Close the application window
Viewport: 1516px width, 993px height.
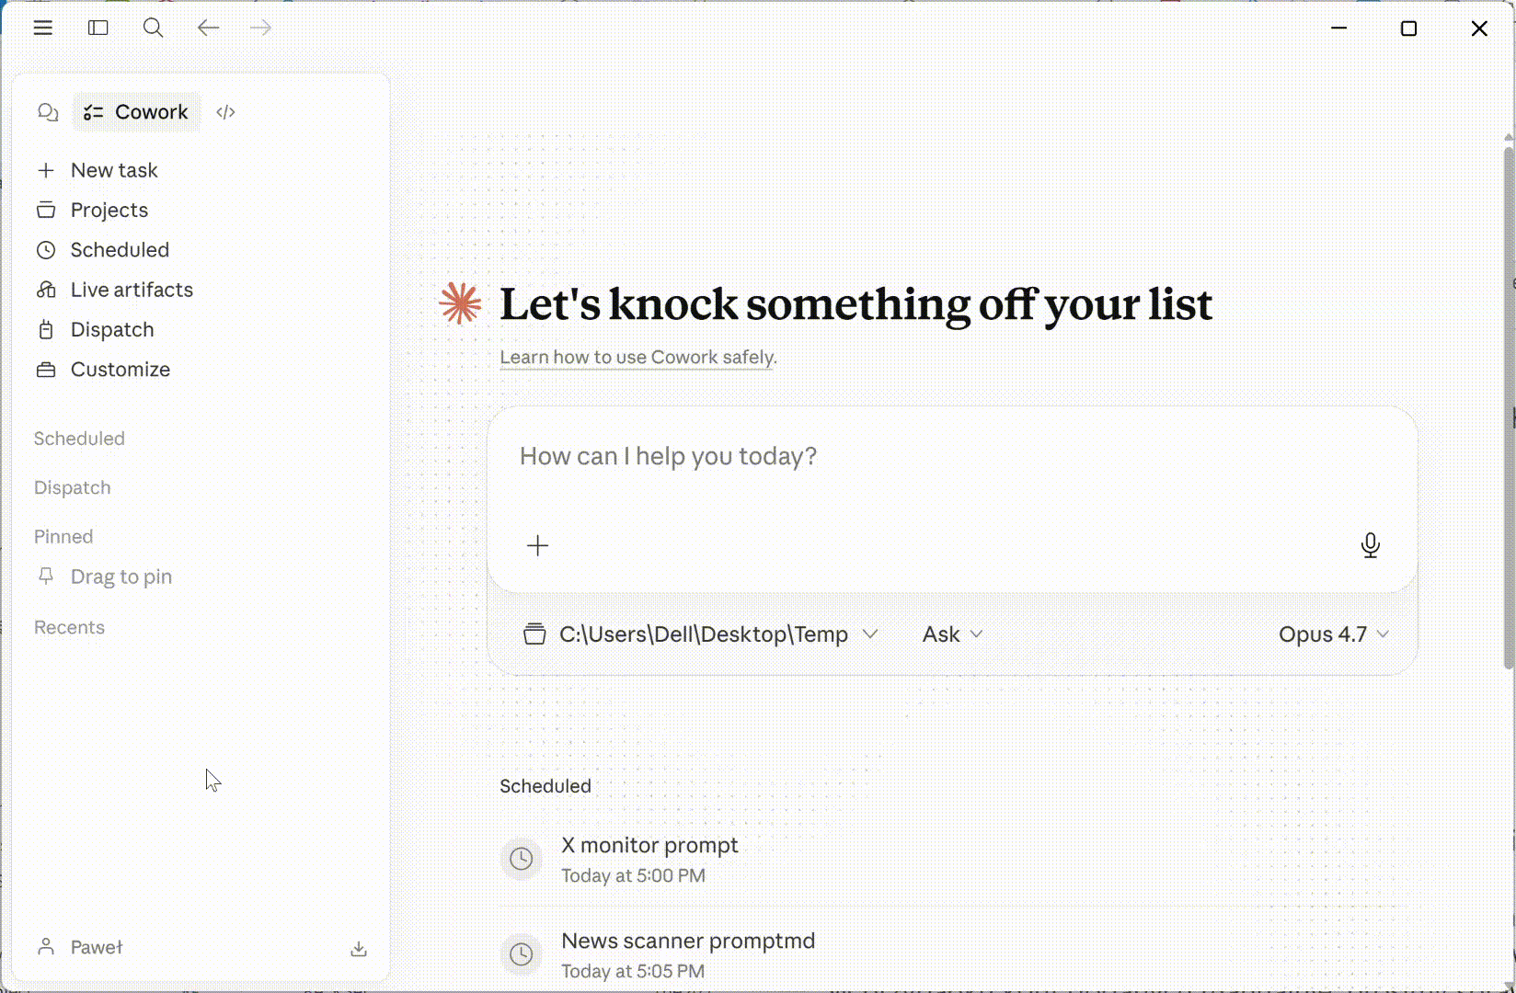point(1479,29)
